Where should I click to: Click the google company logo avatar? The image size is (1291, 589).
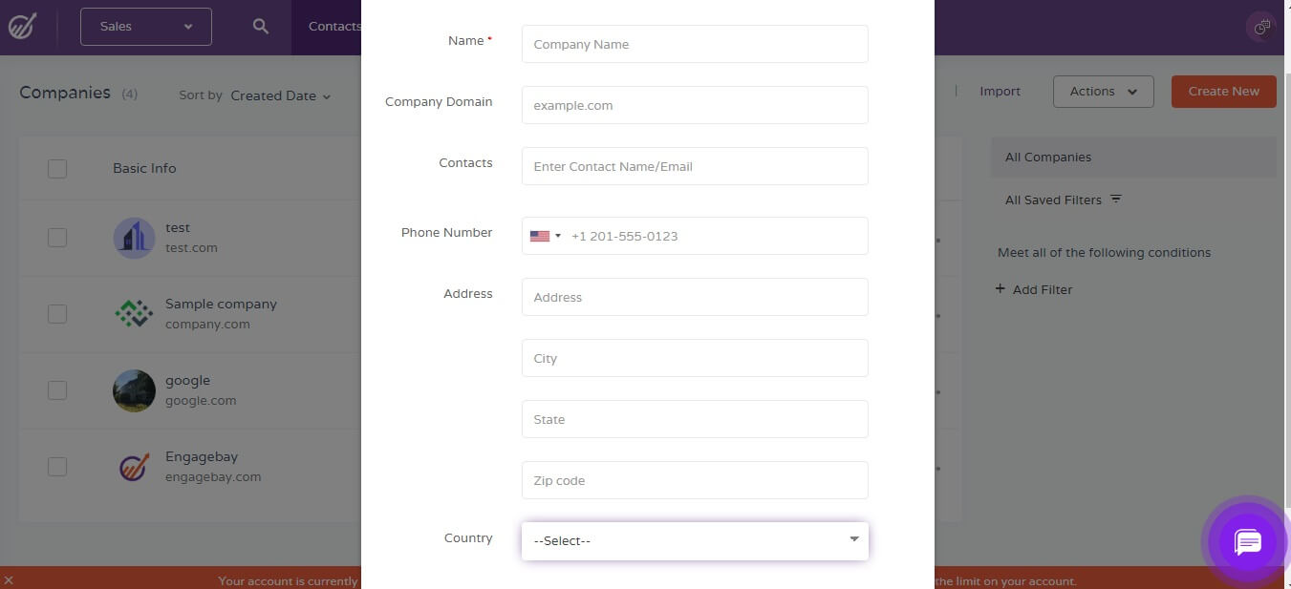(134, 390)
